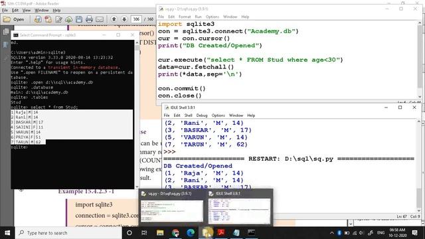
Task: Go to next page with down arrow
Action: point(124,19)
